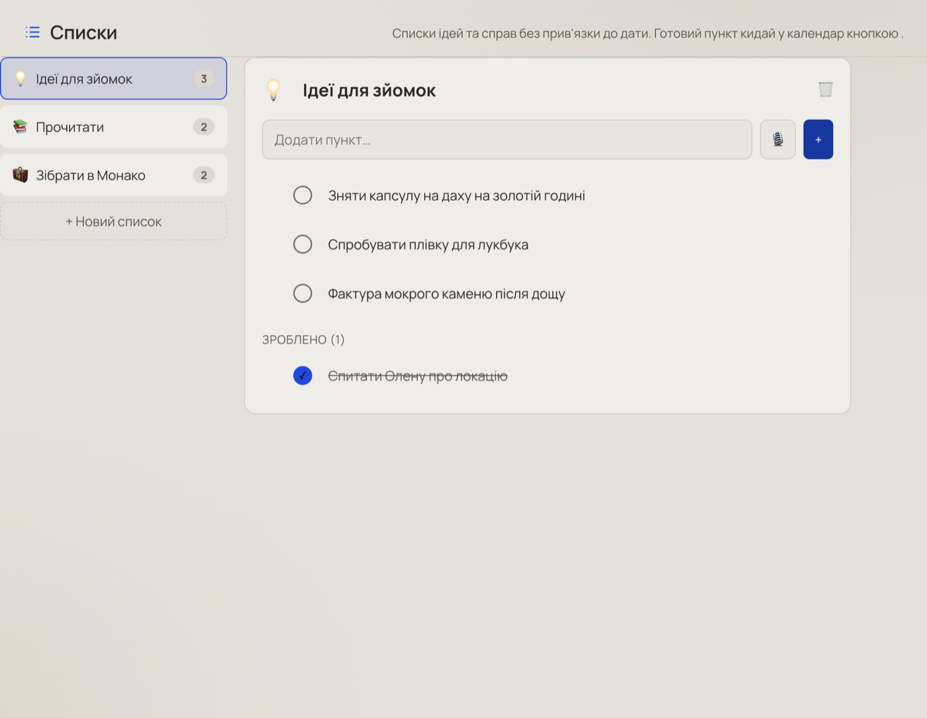Tick the circle for 'Фактура мокрого каменю після дощу'

pyautogui.click(x=303, y=293)
